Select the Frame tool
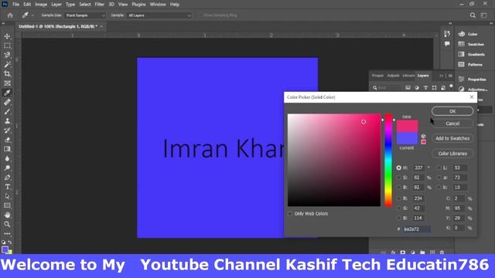The width and height of the screenshot is (495, 278). point(7,83)
